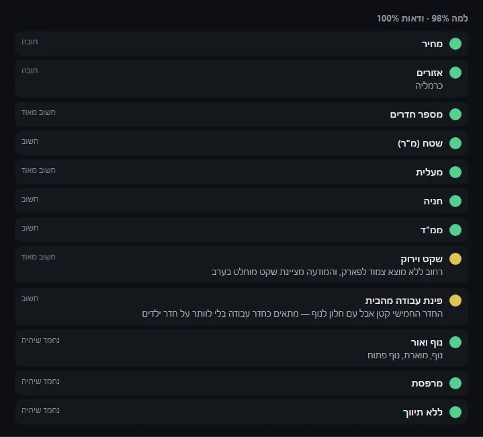Click the quiet-street explanation under שקט וירוק

click(x=327, y=272)
